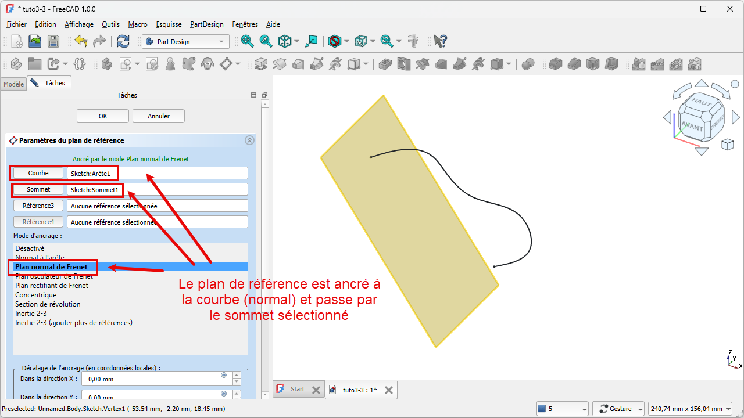Click the Fit all zoom icon
This screenshot has height=418, width=744.
(x=248, y=41)
